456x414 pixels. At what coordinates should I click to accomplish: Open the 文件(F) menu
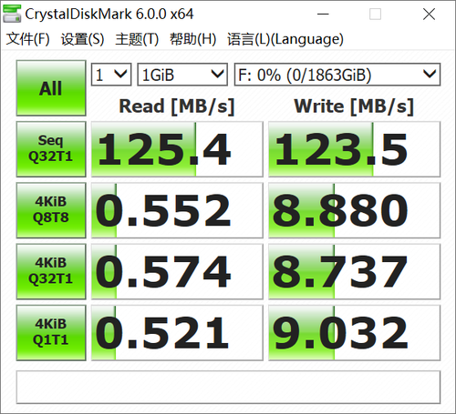tap(27, 39)
